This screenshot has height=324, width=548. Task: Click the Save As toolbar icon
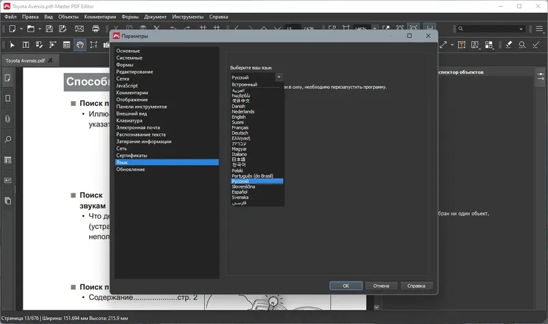tap(62, 29)
